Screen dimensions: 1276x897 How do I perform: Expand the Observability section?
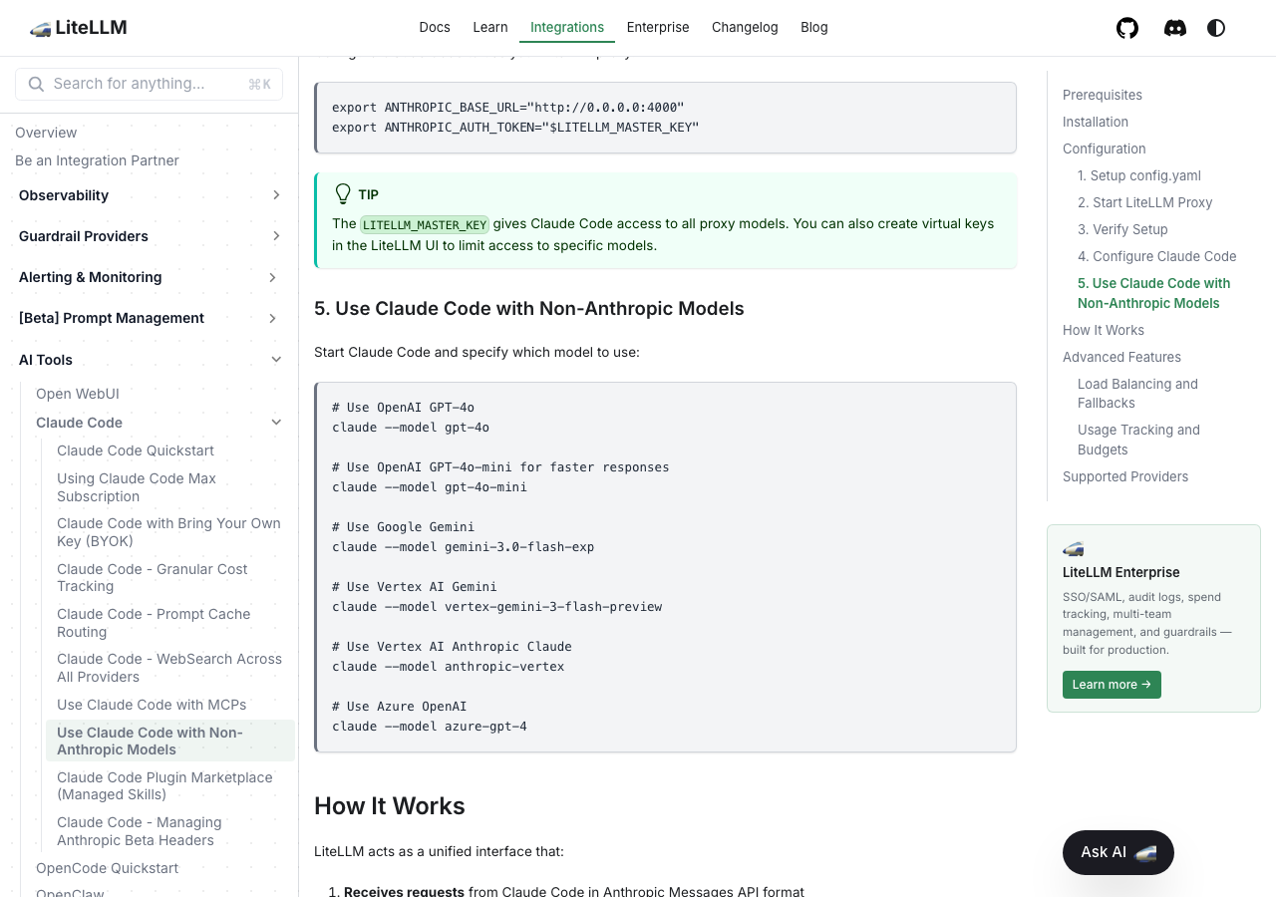click(276, 195)
